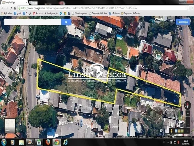Click the Fazer login button
The height and width of the screenshot is (146, 194).
(183, 22)
